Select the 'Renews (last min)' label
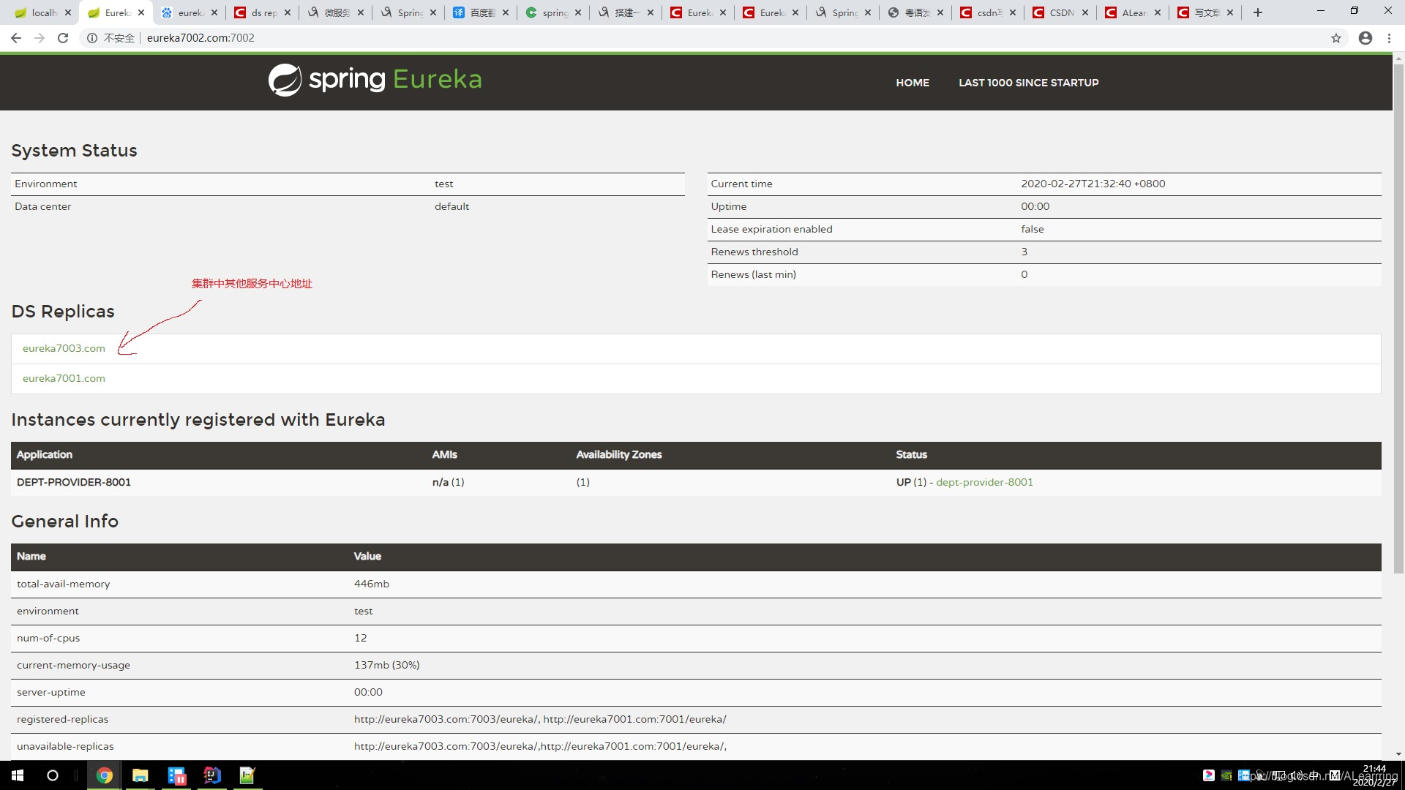This screenshot has width=1405, height=790. click(x=754, y=275)
